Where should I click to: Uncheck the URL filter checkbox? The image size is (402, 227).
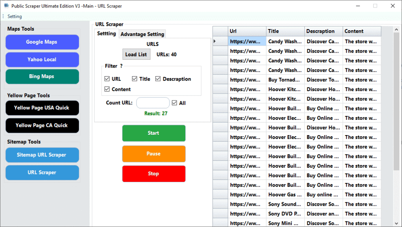click(107, 79)
